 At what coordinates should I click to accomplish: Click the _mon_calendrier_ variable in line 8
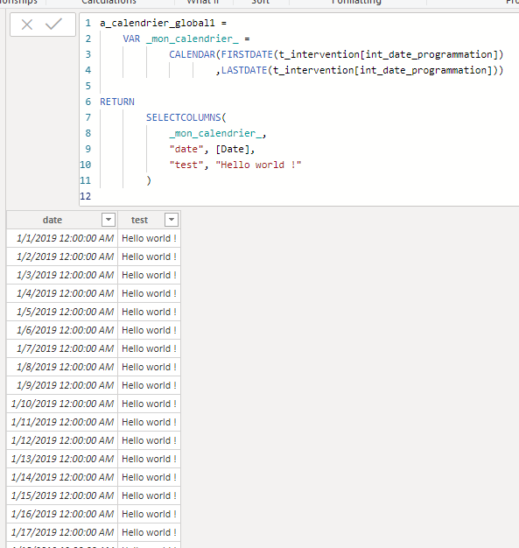(x=215, y=134)
